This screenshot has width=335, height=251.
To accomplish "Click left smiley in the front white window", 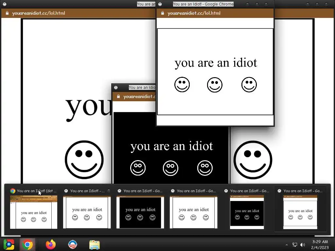I will (x=182, y=85).
